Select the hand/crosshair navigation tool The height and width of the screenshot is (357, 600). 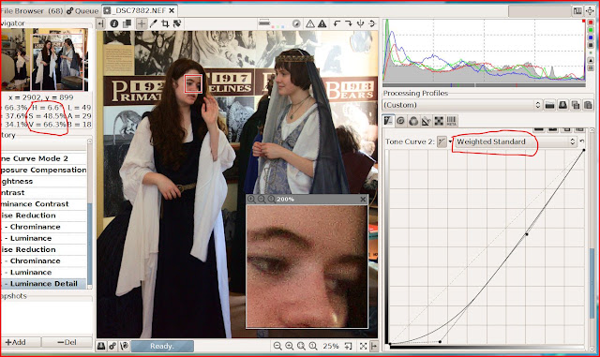pyautogui.click(x=142, y=23)
